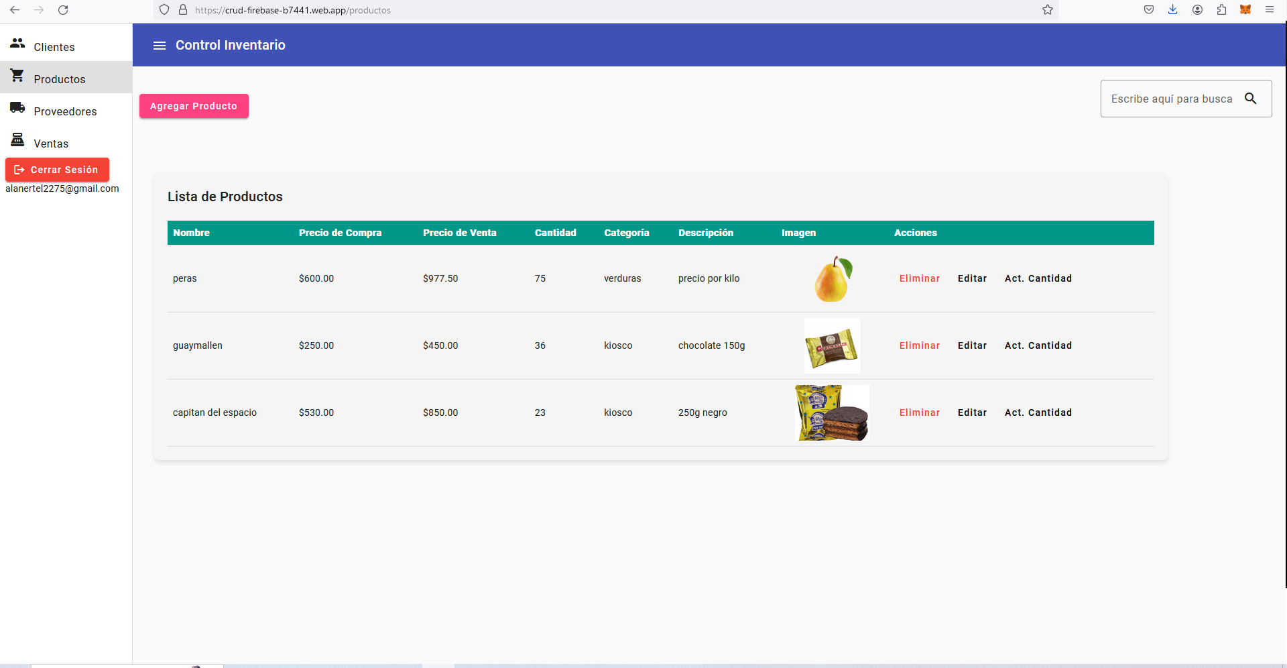Screen dimensions: 1287x668
Task: Click the '250g negro' description cell
Action: 702,412
